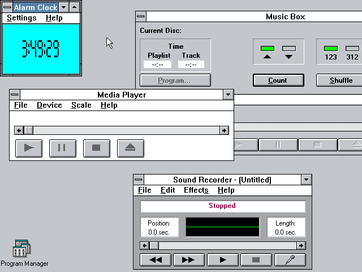Eject media in Media Player
Image resolution: width=362 pixels, height=272 pixels.
[x=131, y=148]
